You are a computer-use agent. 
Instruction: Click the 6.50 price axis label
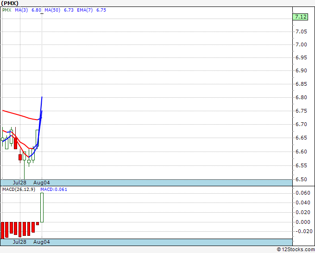click(x=302, y=179)
